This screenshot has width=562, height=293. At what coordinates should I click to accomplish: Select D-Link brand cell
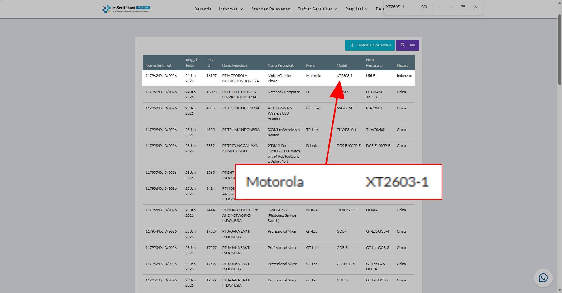click(311, 146)
